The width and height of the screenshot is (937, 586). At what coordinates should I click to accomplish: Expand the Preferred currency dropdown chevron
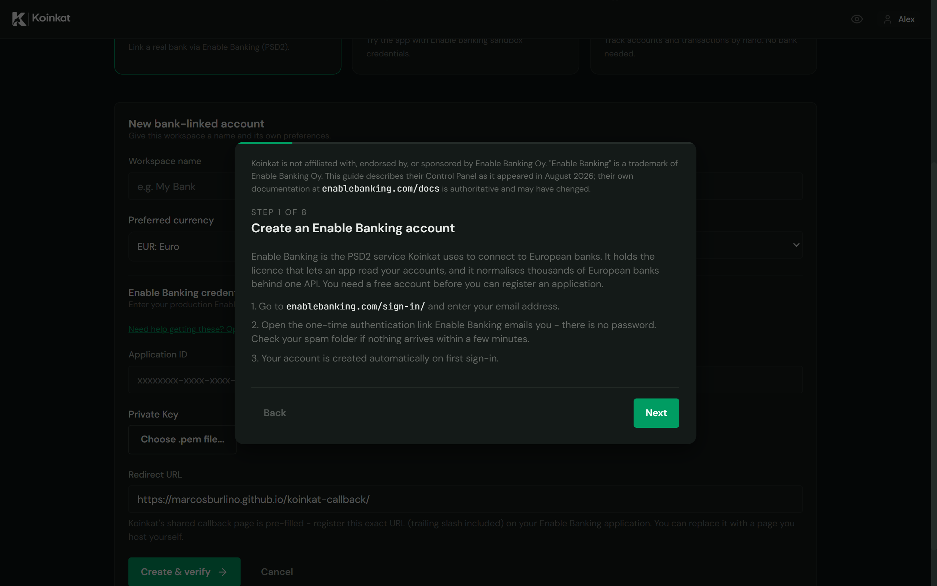(796, 245)
